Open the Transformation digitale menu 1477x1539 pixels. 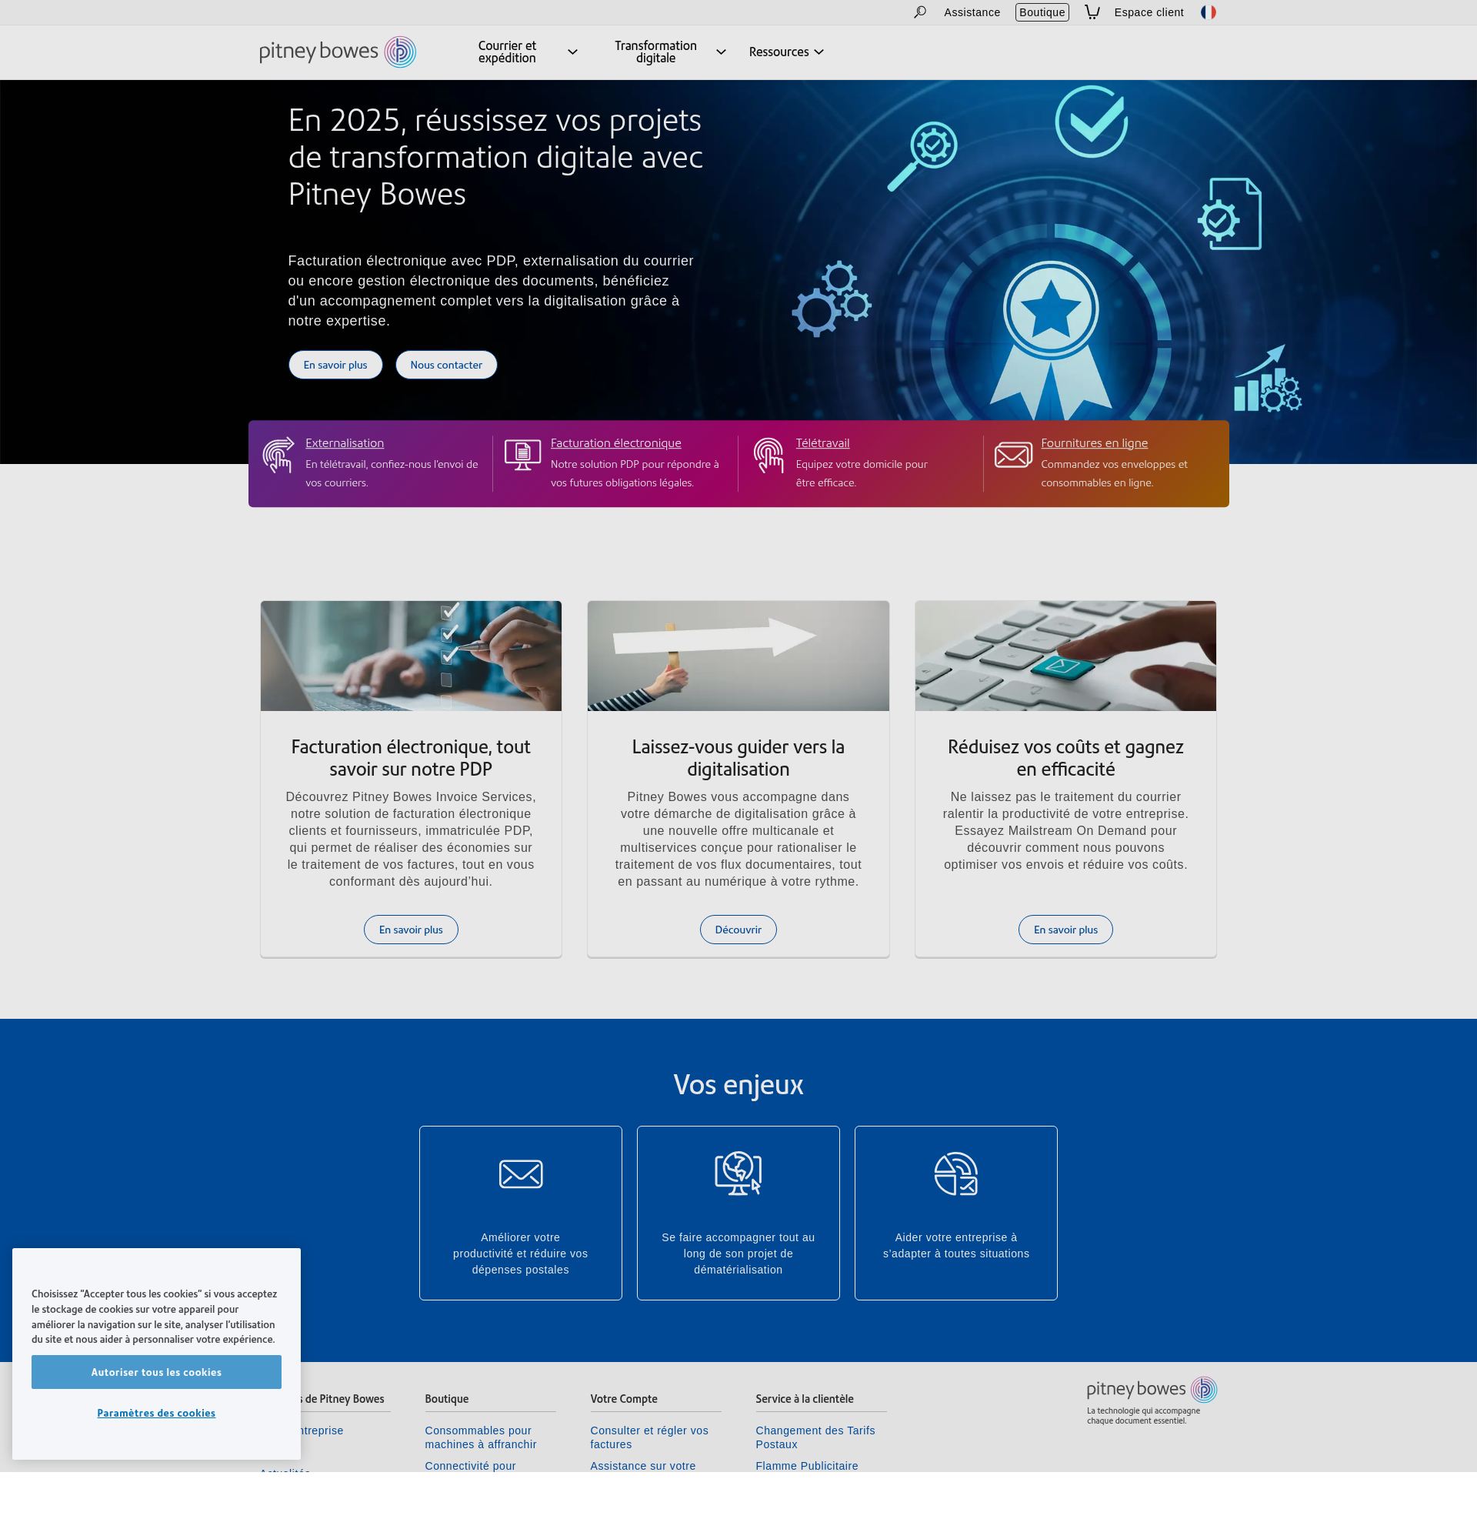tap(655, 52)
